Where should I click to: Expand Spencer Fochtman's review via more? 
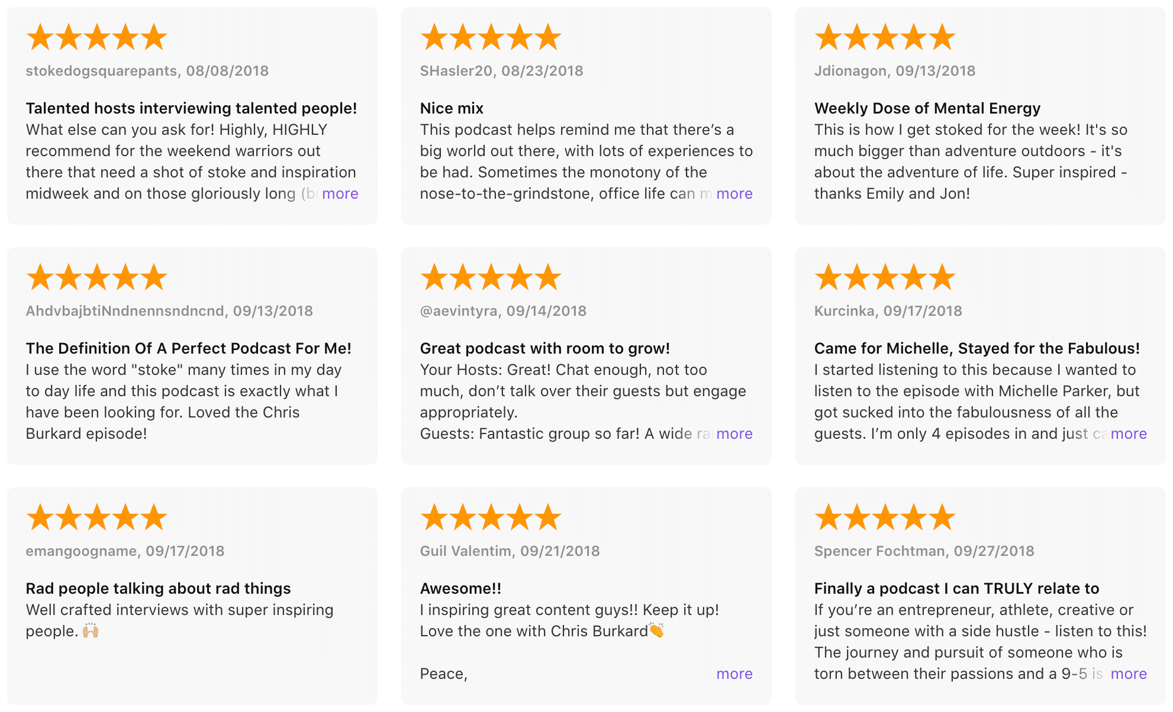click(x=1128, y=674)
